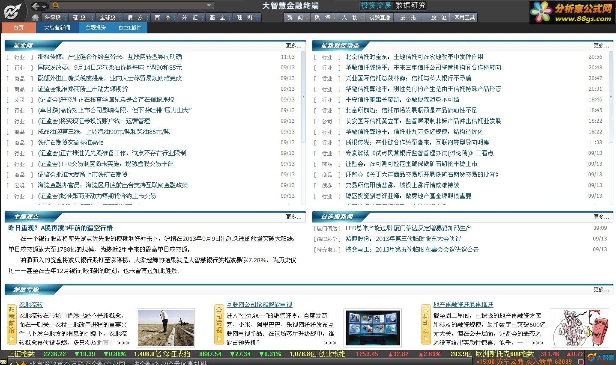The image size is (616, 365).
Task: Open the 港股 menu
Action: [x=81, y=18]
